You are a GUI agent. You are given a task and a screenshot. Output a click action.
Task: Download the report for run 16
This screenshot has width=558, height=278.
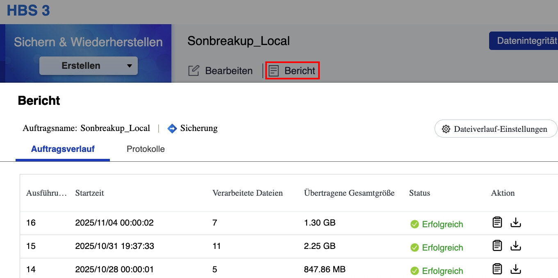point(515,223)
